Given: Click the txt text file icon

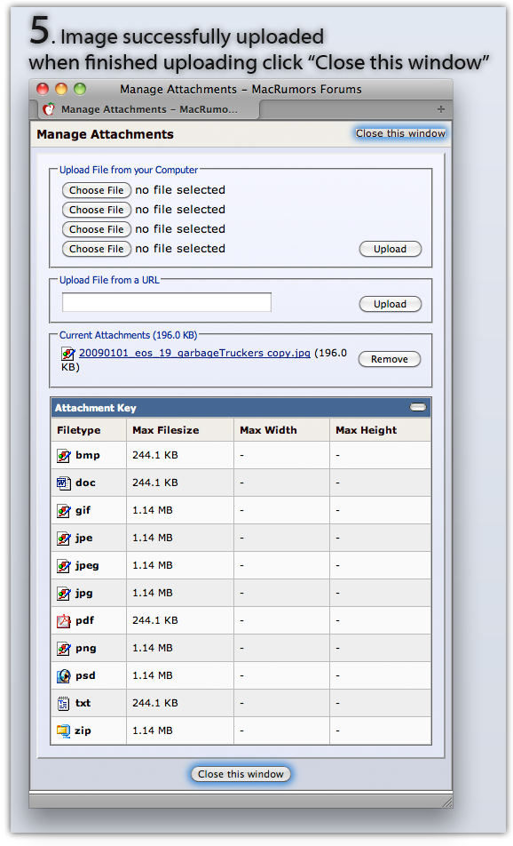Looking at the screenshot, I should click(x=64, y=704).
